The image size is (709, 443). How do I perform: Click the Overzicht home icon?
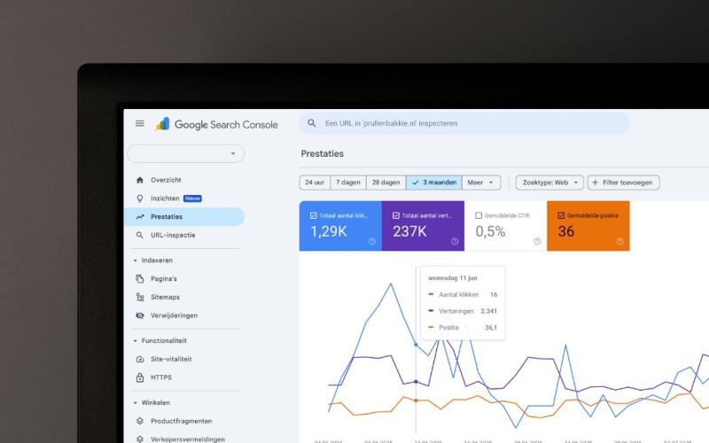140,180
